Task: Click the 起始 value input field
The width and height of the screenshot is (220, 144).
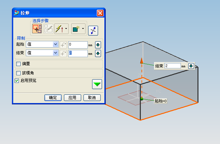Action: pyautogui.click(x=78, y=45)
